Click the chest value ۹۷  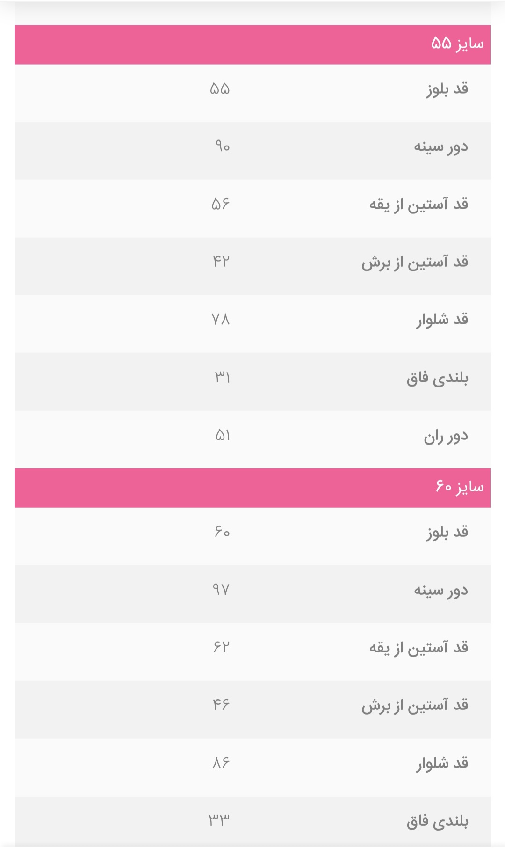(221, 590)
